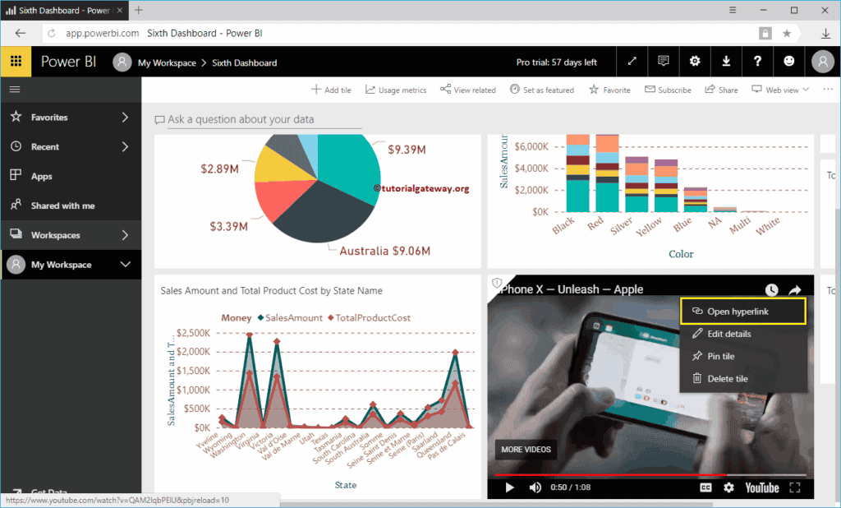
Task: Enable closed captions on the video
Action: point(705,487)
